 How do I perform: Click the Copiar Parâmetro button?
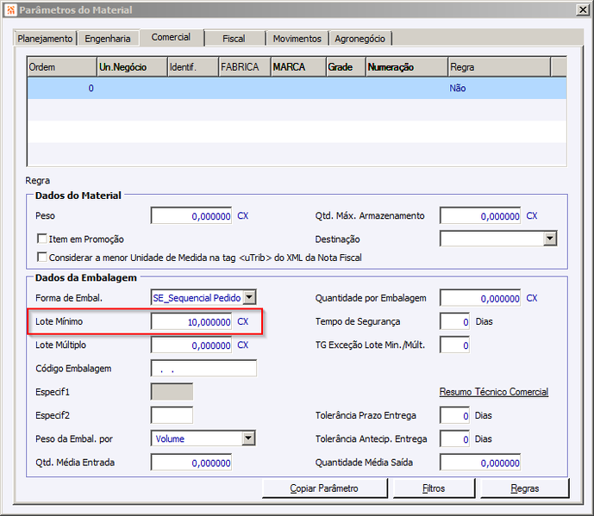point(325,488)
